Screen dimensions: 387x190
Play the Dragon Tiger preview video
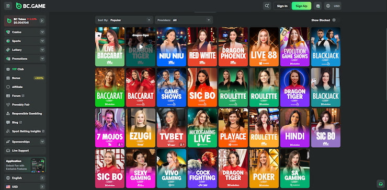[x=141, y=46]
